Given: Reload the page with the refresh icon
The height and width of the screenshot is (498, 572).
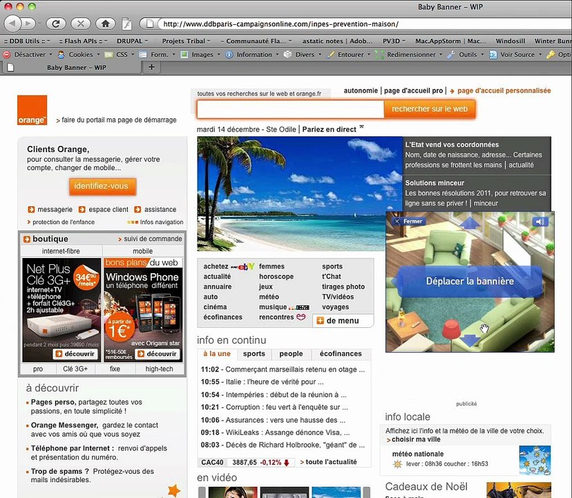Looking at the screenshot, I should click(56, 24).
